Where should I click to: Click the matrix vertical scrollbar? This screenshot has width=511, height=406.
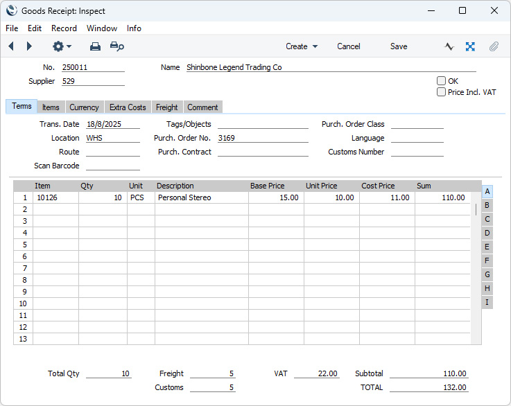click(x=476, y=268)
